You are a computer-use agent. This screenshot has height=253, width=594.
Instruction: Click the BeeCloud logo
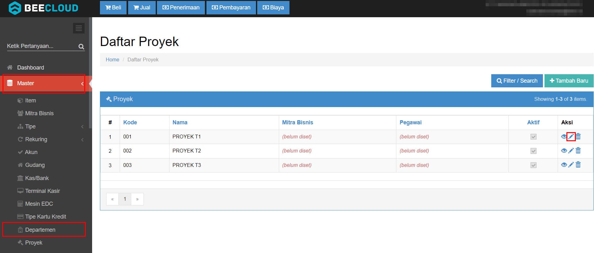pyautogui.click(x=43, y=8)
